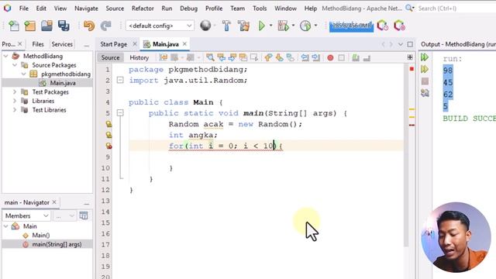Re-run the project from Output panel

tap(425, 57)
